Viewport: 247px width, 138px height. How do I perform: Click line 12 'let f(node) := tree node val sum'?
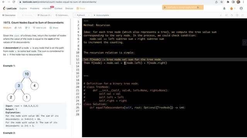click(123, 60)
